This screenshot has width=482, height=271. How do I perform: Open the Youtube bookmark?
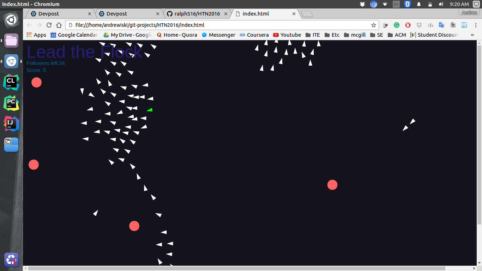(287, 35)
